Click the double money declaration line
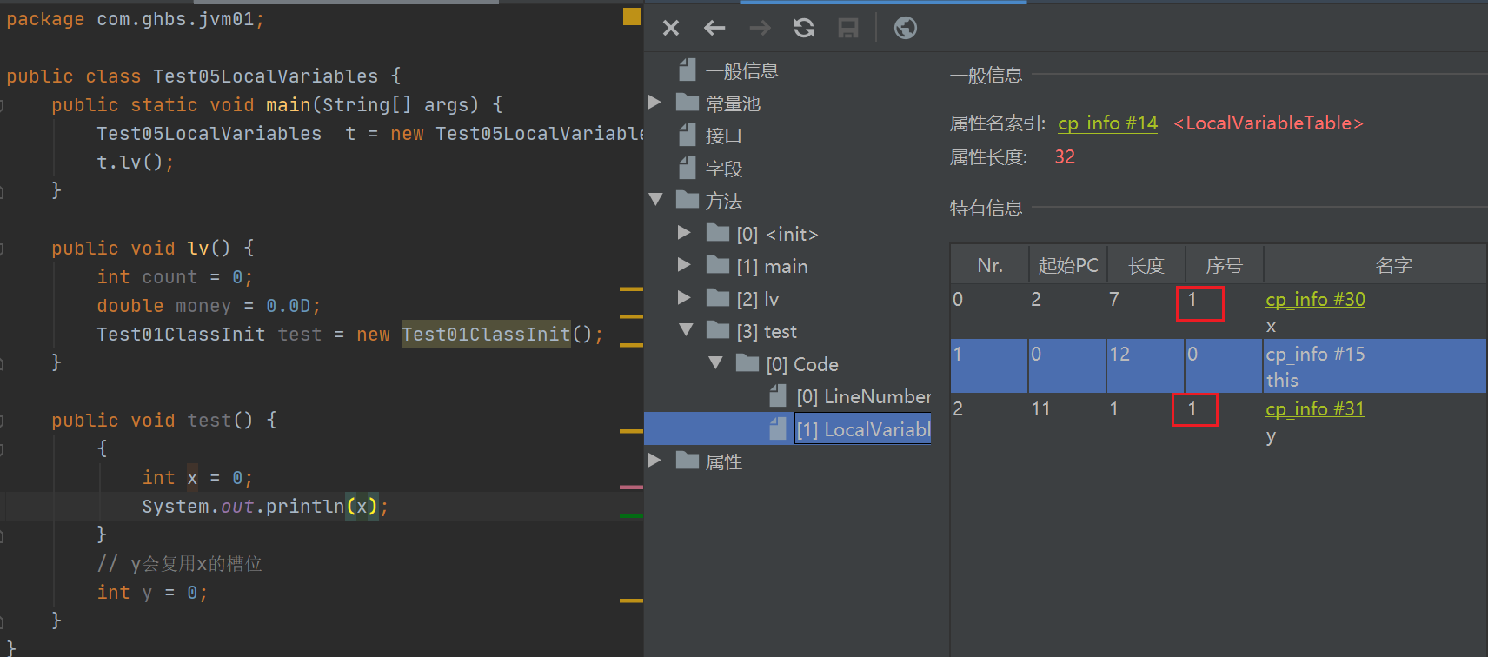This screenshot has height=657, width=1488. [x=209, y=306]
